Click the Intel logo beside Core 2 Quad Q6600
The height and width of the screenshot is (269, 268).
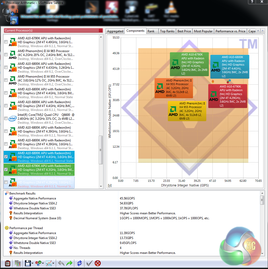[13, 118]
